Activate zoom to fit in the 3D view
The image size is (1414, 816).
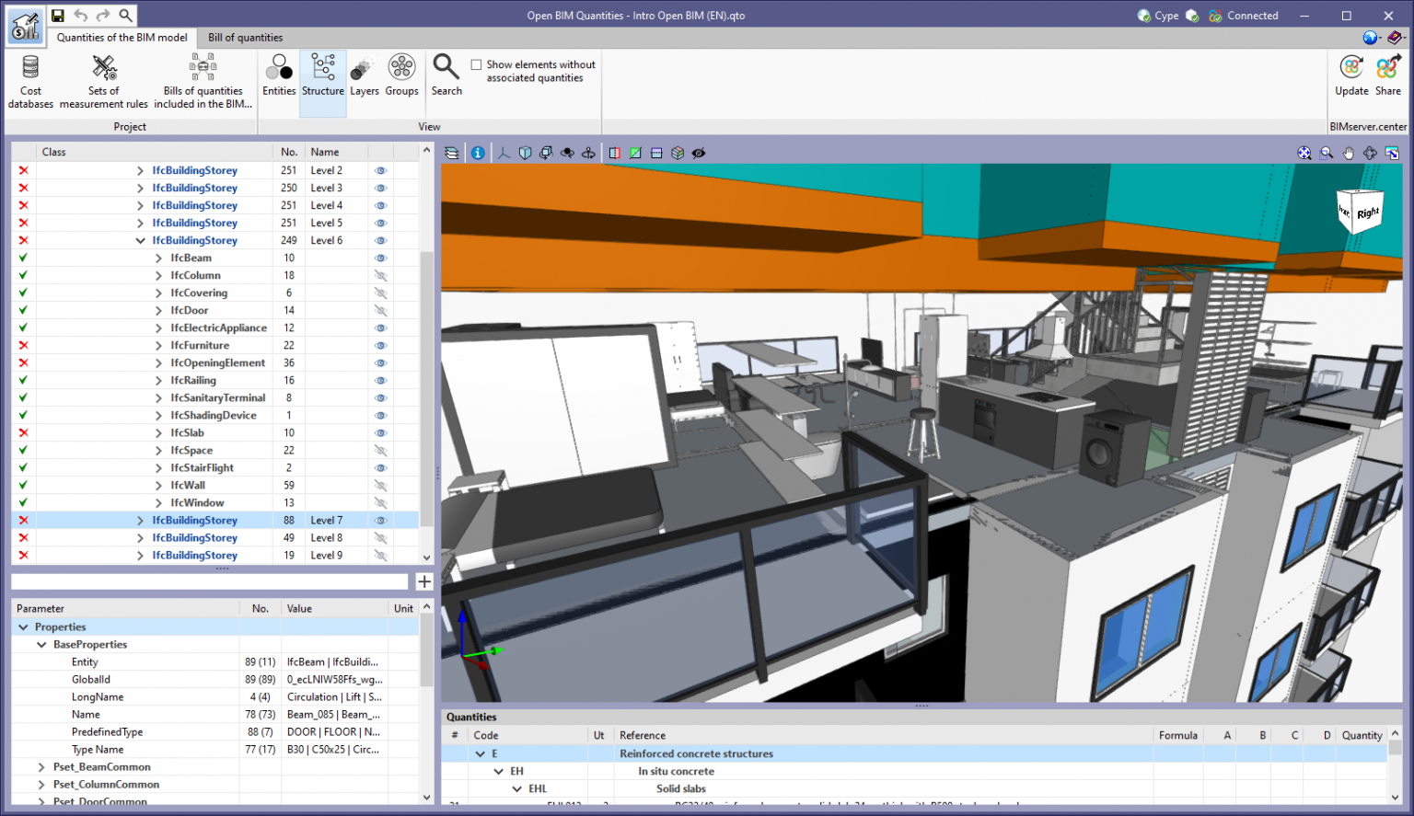pyautogui.click(x=1304, y=153)
